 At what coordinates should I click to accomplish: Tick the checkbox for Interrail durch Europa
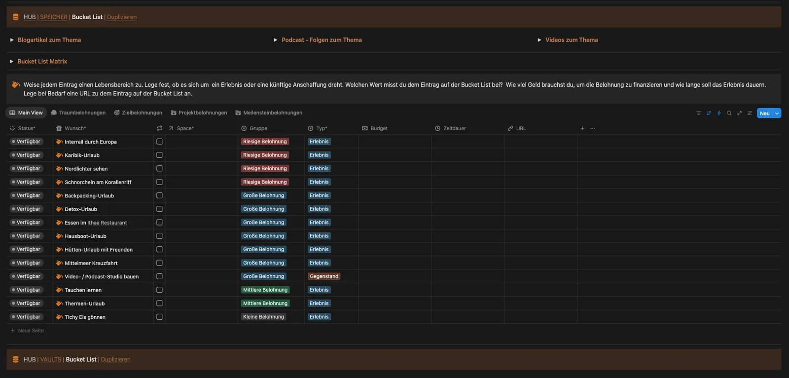159,142
